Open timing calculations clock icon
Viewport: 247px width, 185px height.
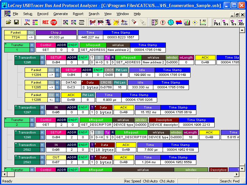[x=171, y=22]
